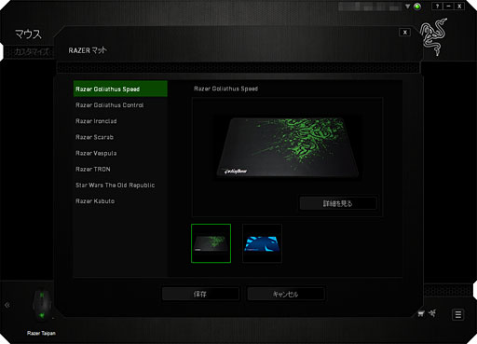The width and height of the screenshot is (477, 344).
Task: Click the small Razer logo icon beside cart
Action: pyautogui.click(x=432, y=313)
